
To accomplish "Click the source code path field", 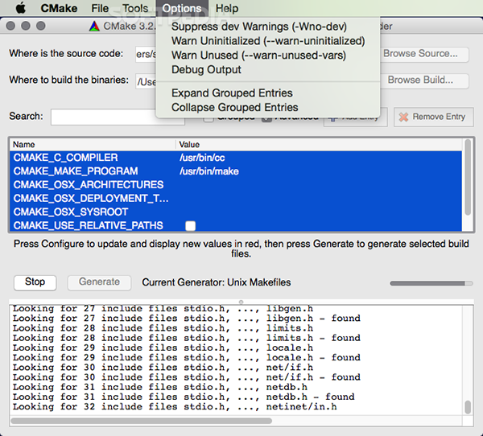I will click(x=146, y=54).
